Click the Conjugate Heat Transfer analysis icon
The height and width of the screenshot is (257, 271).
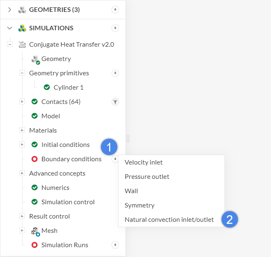pos(22,45)
